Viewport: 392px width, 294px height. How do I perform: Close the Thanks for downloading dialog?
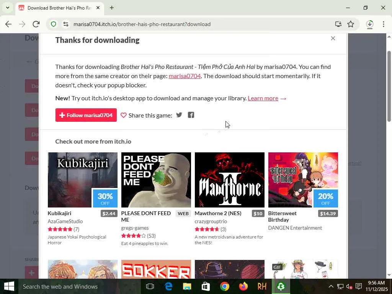point(333,38)
